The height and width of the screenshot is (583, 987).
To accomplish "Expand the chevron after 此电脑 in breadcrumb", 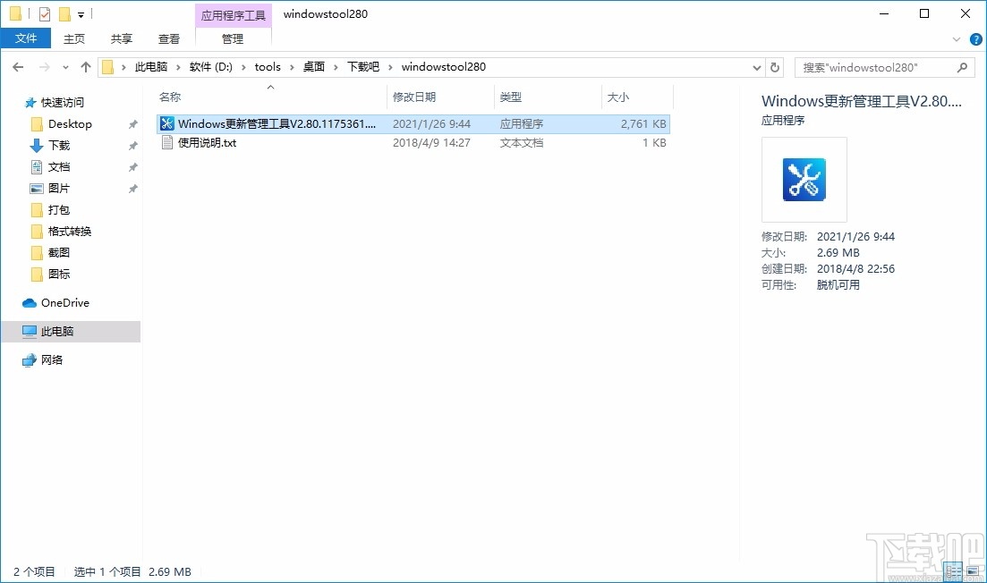I will (178, 67).
